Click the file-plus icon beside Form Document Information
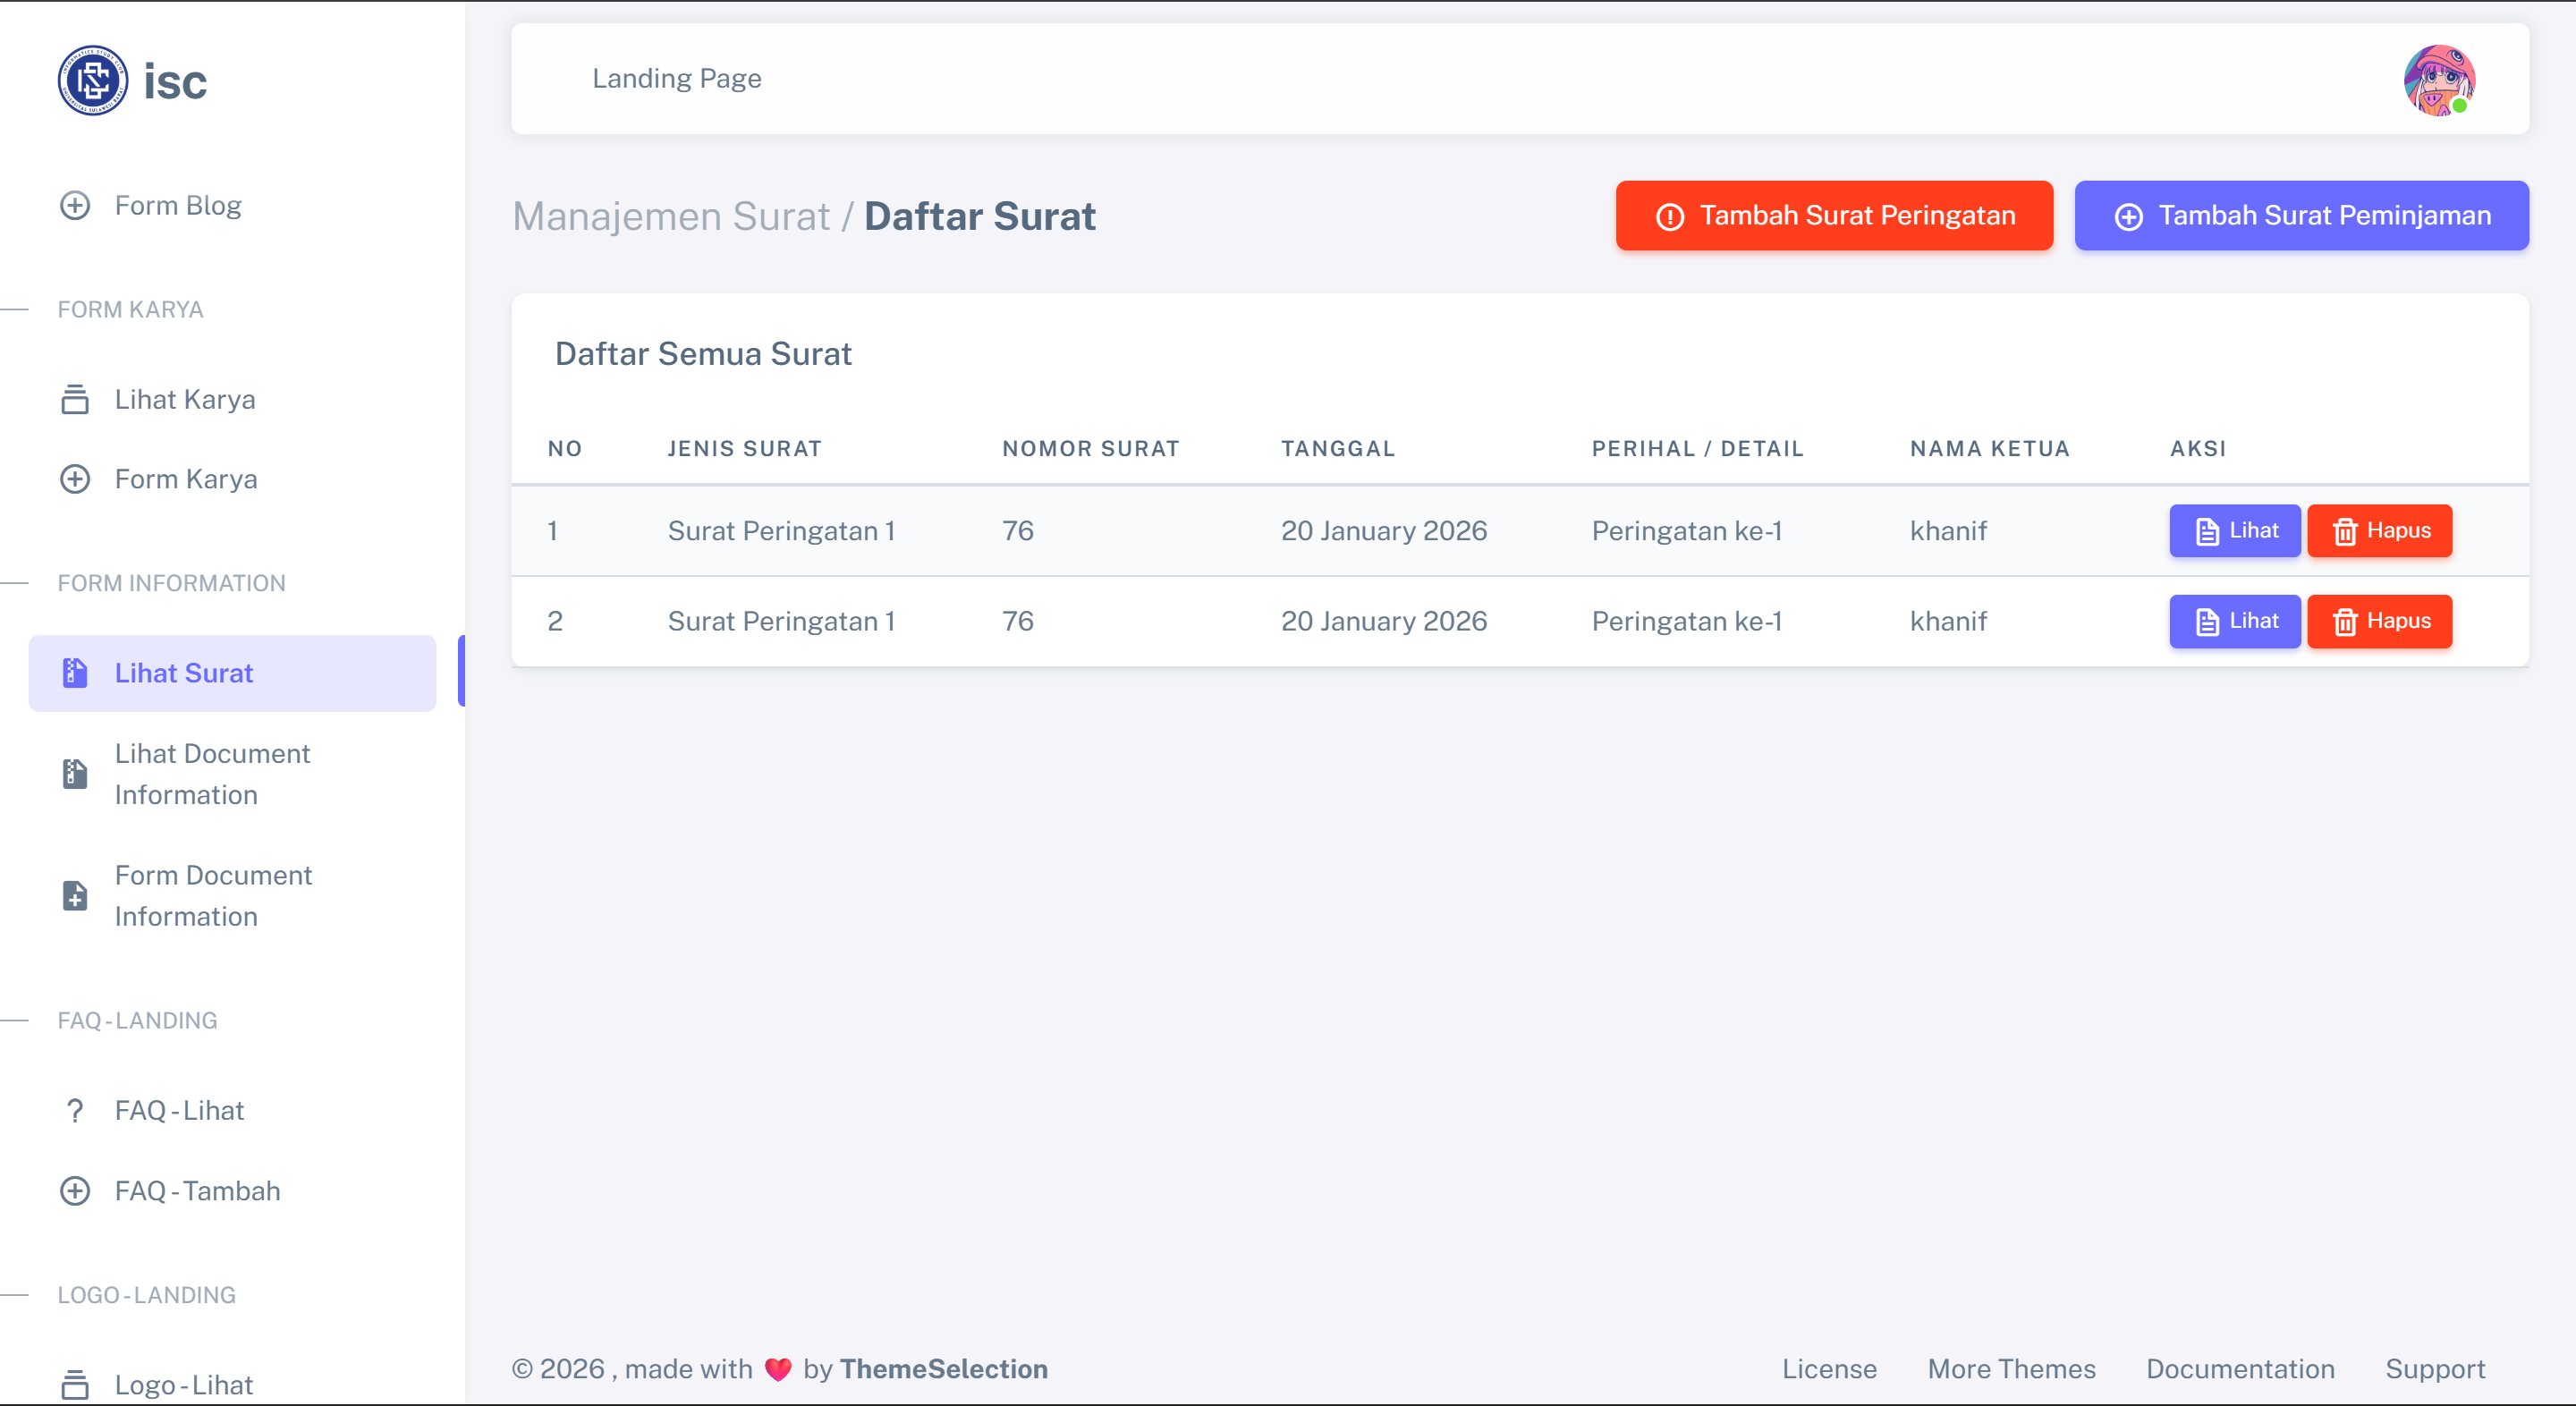 click(x=75, y=896)
